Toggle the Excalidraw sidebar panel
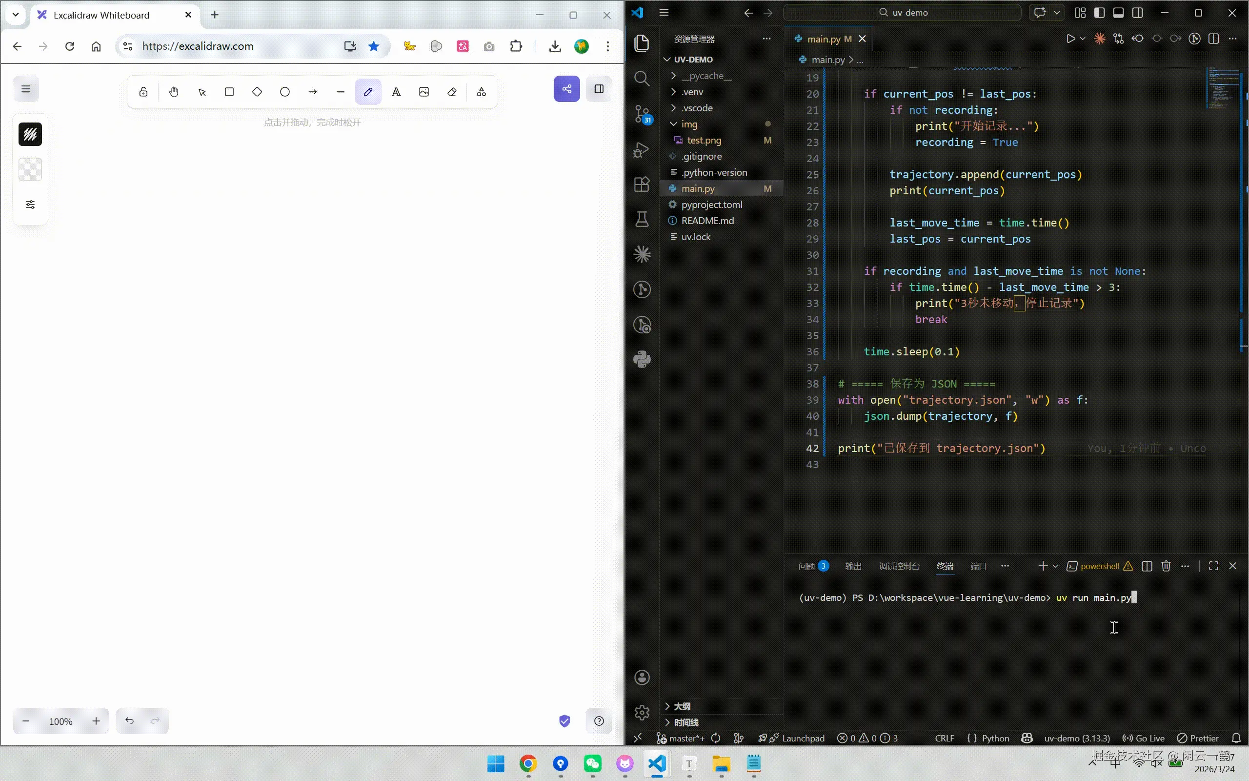Viewport: 1249px width, 781px height. tap(599, 89)
